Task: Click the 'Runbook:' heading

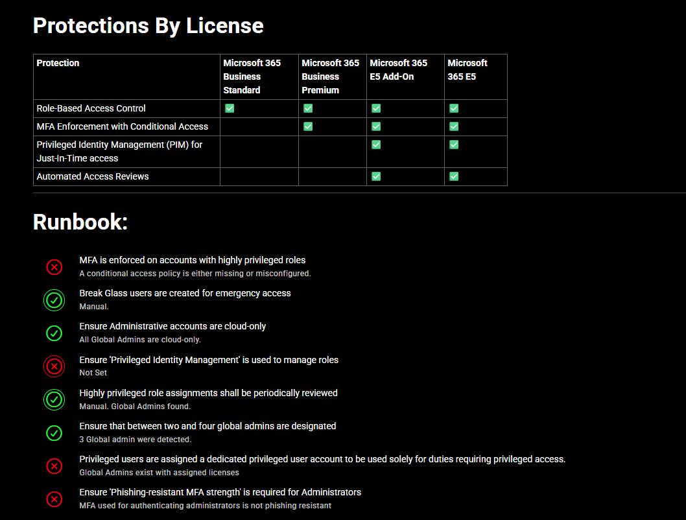Action: 80,222
